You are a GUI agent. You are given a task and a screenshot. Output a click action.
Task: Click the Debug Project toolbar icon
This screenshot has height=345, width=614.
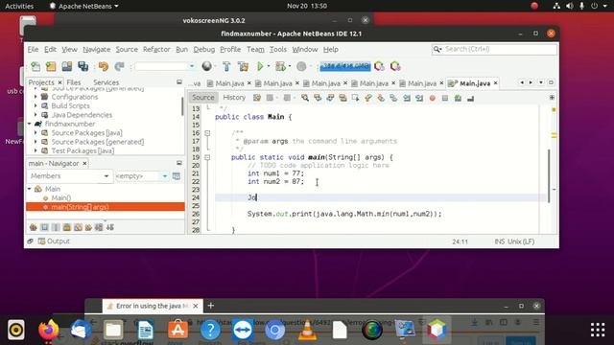click(280, 66)
